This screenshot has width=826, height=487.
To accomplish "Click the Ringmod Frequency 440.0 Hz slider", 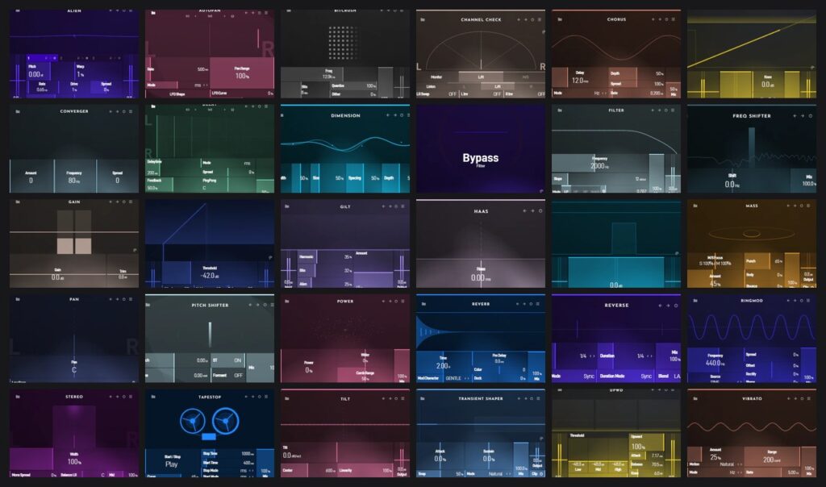I will 715,360.
